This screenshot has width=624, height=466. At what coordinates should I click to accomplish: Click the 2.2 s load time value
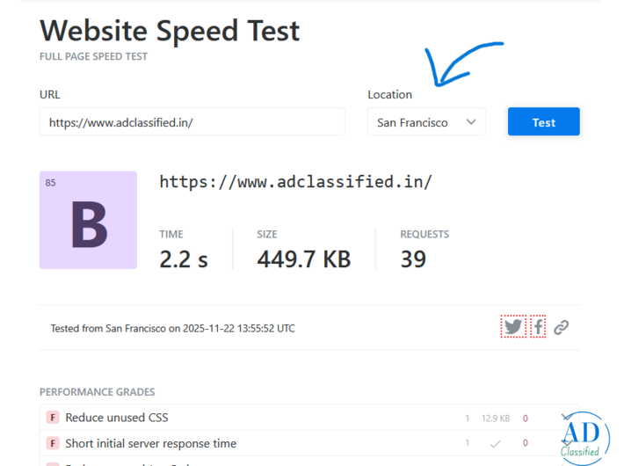pos(184,259)
